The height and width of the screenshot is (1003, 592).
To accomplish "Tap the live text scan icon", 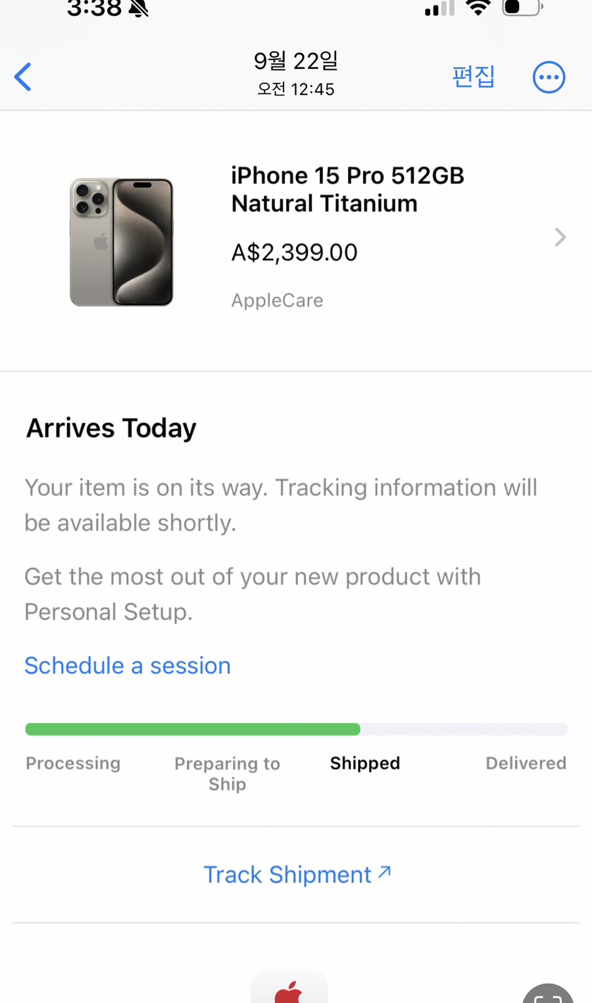I will click(x=548, y=995).
